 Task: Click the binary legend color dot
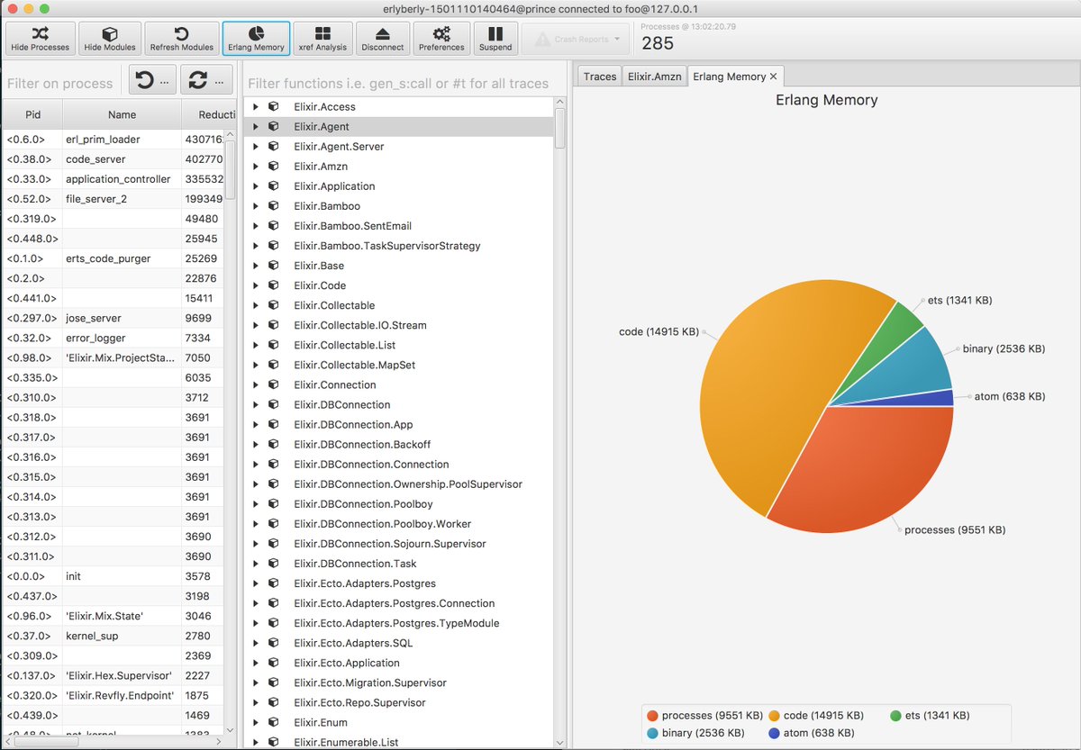point(652,733)
